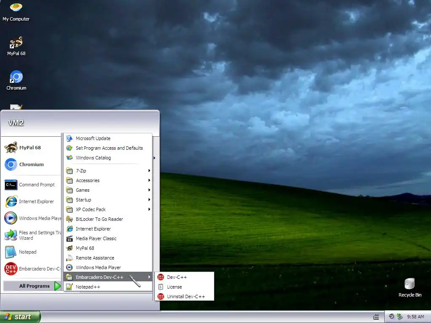Image resolution: width=431 pixels, height=323 pixels.
Task: Click Internet Explorer in All Programs list
Action: click(x=108, y=229)
